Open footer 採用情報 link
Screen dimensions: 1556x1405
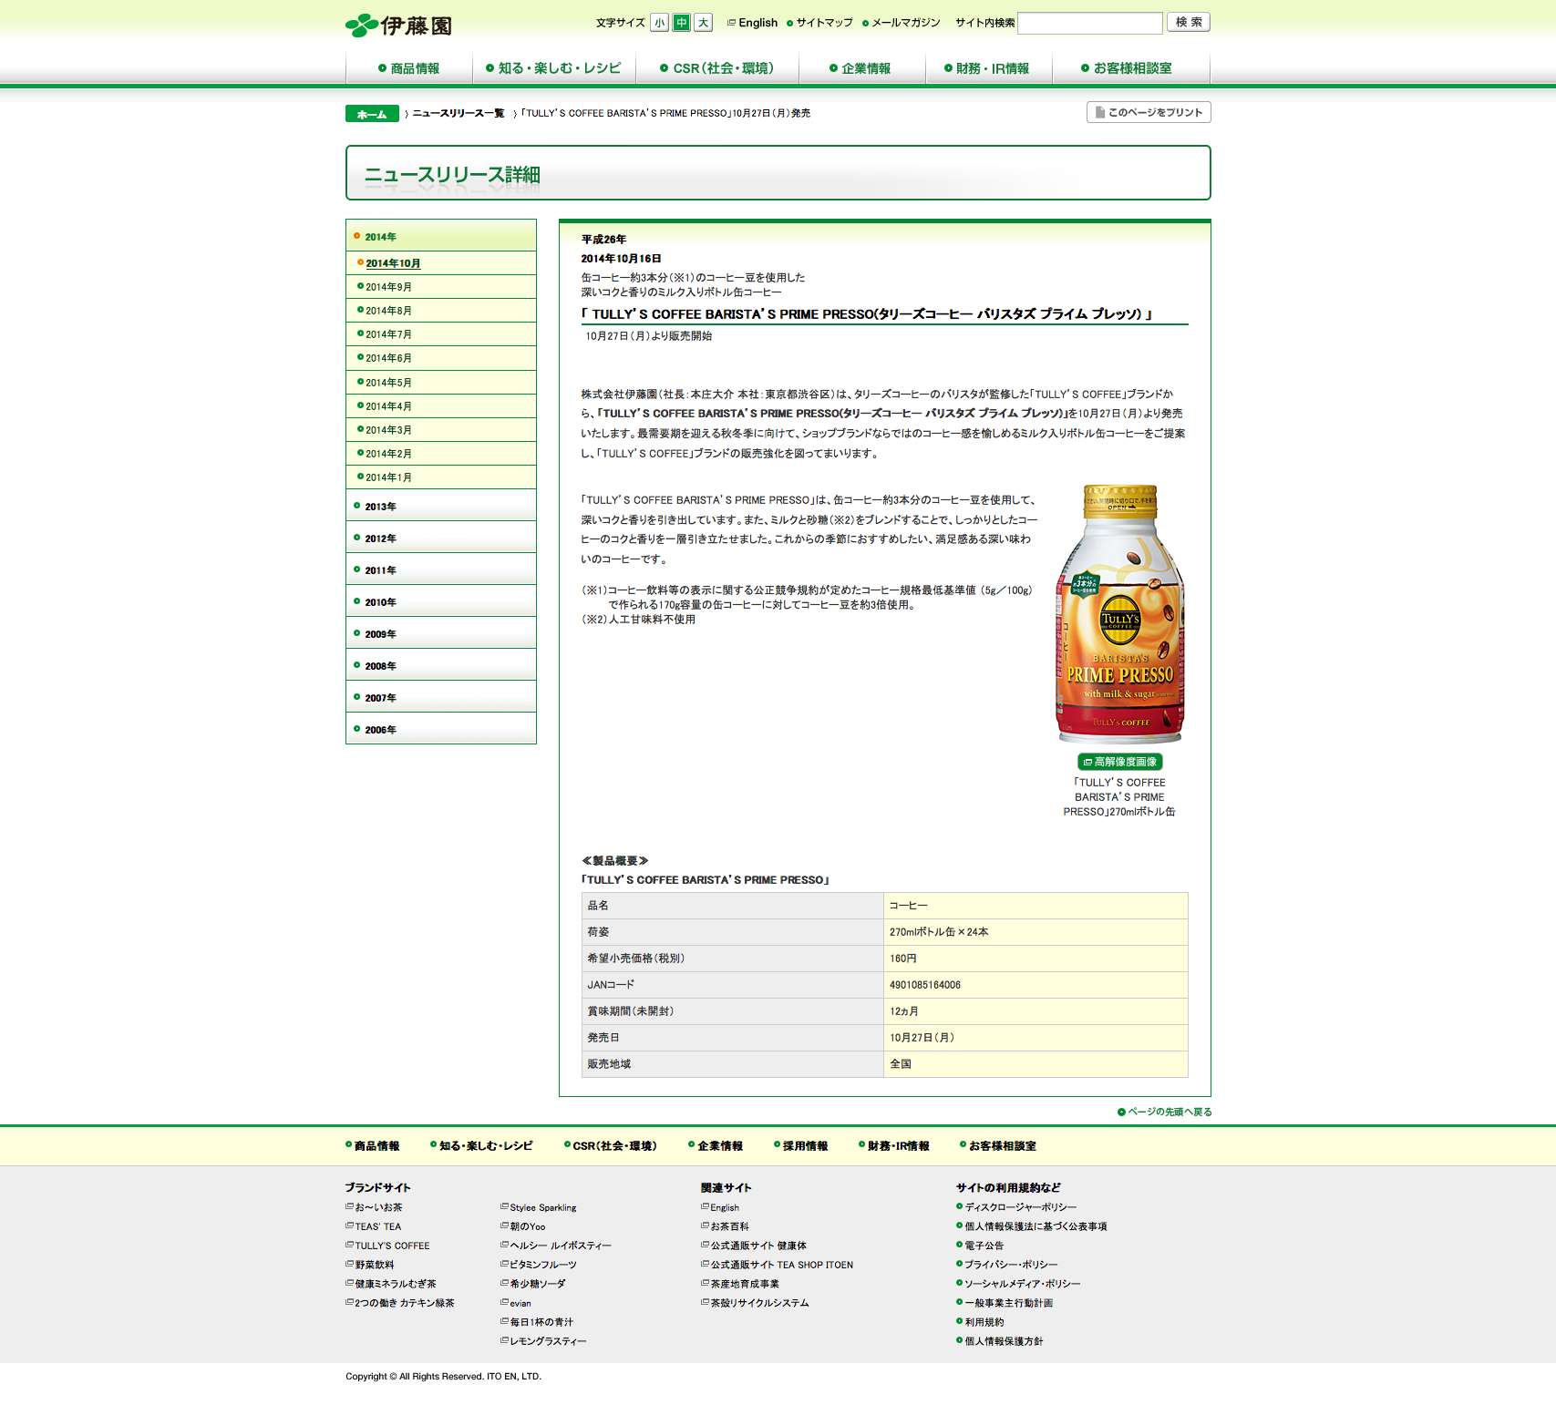pyautogui.click(x=801, y=1146)
